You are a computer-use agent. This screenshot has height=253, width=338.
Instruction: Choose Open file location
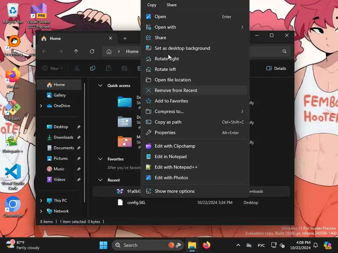tap(195, 80)
